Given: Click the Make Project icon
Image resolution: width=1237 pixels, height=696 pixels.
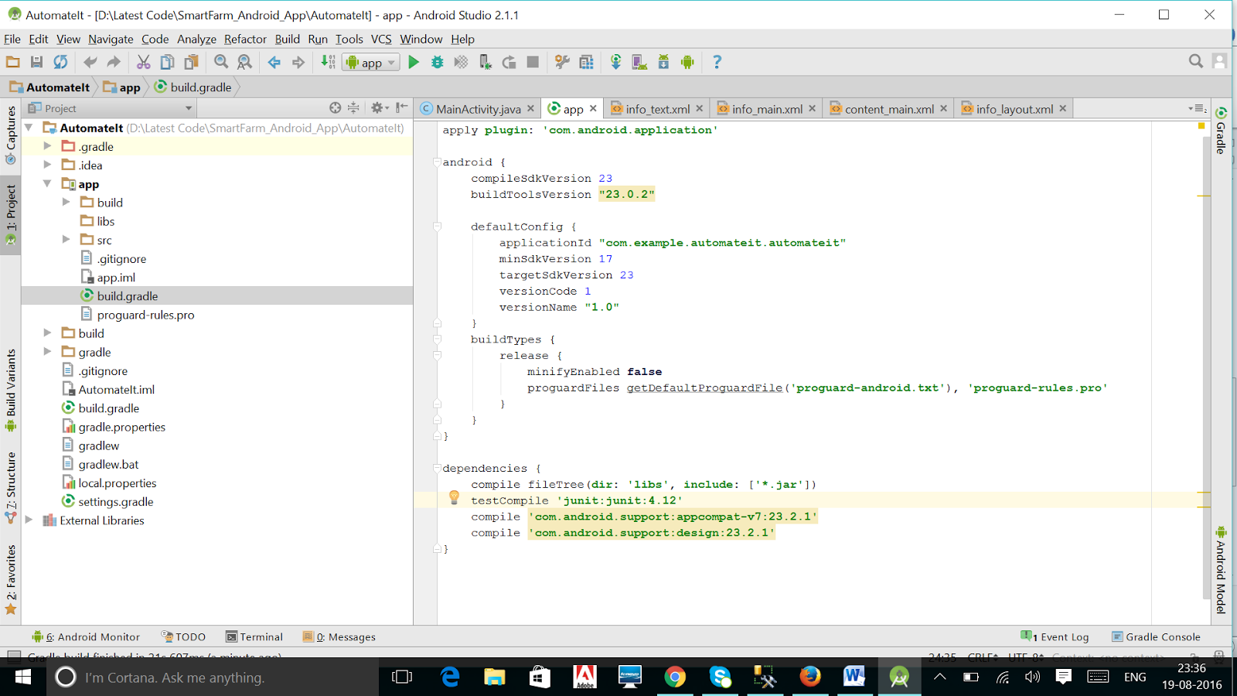Looking at the screenshot, I should click(x=329, y=62).
